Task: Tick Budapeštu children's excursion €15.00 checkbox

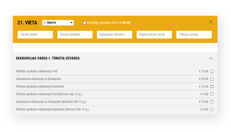Action: tap(212, 102)
